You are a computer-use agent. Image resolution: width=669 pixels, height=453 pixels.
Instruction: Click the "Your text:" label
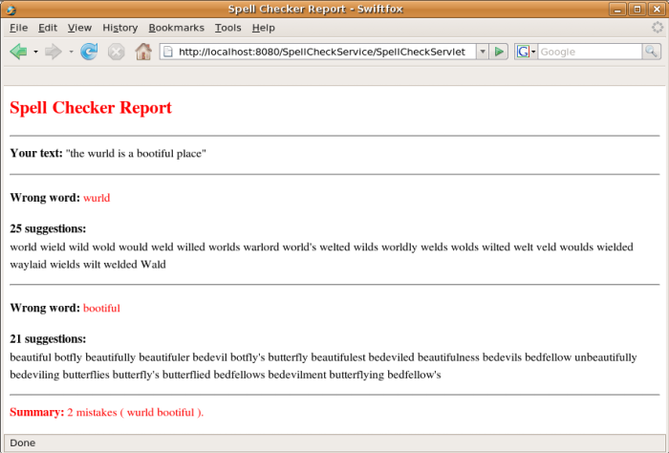[x=36, y=153]
